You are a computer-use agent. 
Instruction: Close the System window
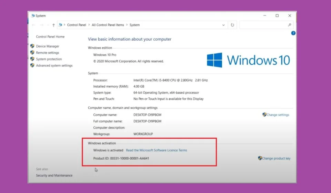coord(290,15)
